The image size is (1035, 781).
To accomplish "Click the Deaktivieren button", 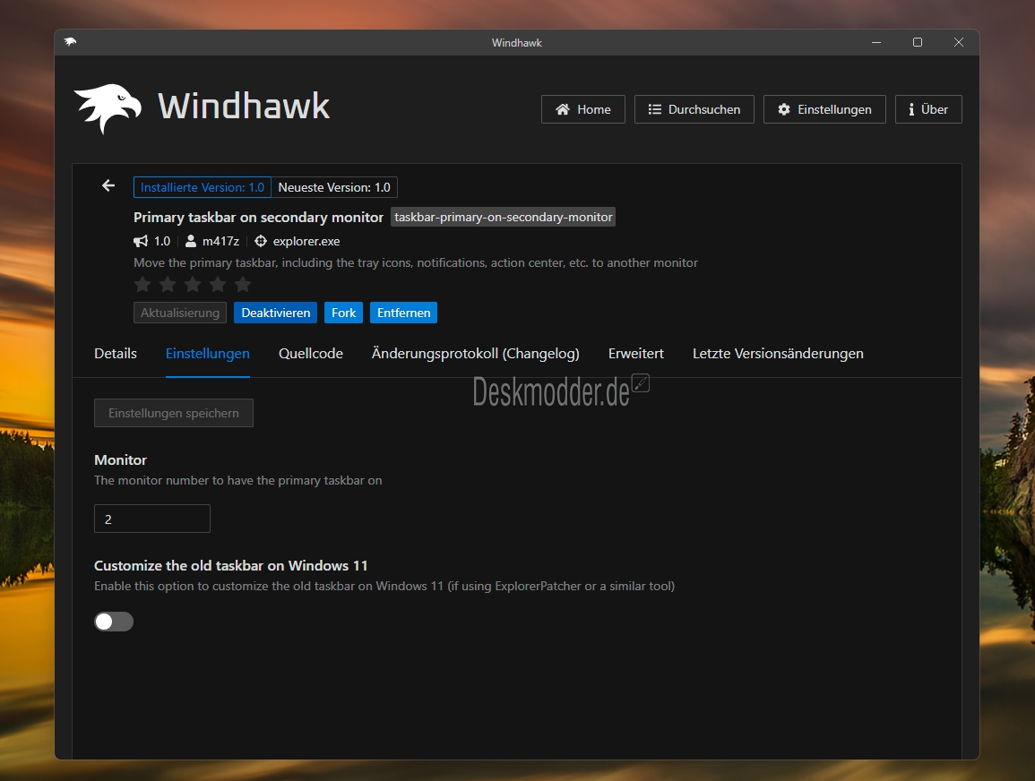I will tap(274, 313).
